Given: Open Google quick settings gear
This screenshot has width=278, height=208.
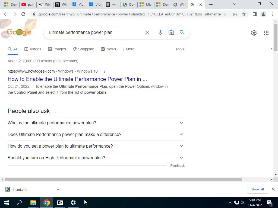Looking at the screenshot, I should [254, 33].
